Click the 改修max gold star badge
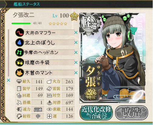The width and height of the screenshot is (153, 125). click(x=74, y=16)
